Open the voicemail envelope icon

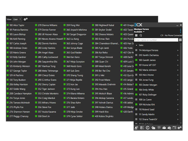pos(153,128)
